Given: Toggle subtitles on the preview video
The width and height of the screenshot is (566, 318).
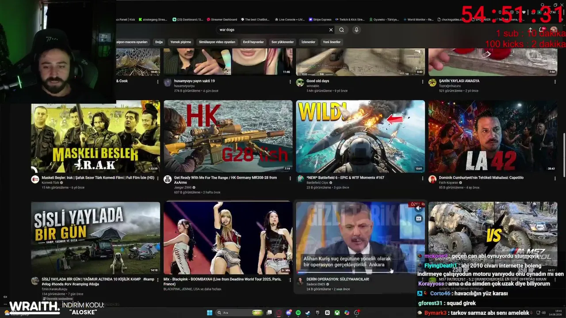Looking at the screenshot, I should [x=419, y=219].
